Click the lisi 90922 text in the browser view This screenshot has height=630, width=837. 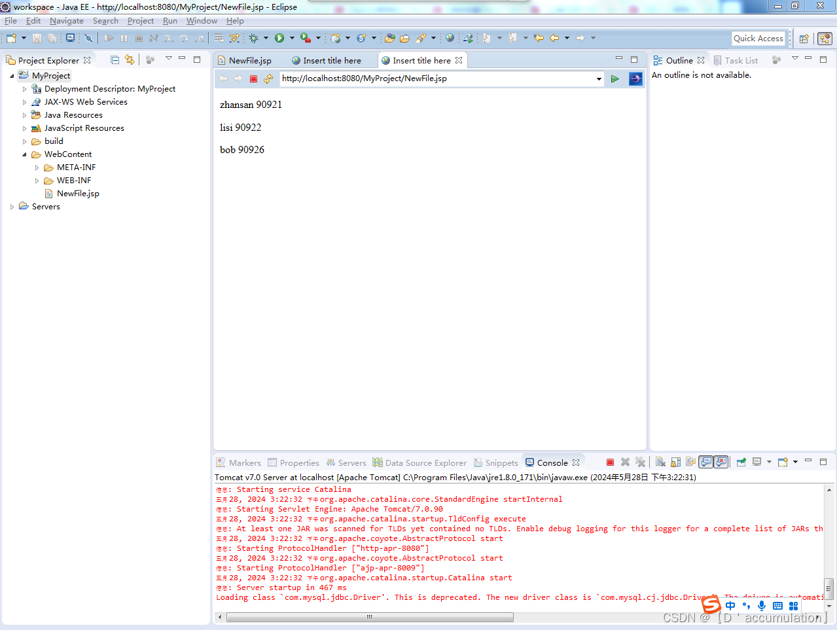point(240,127)
